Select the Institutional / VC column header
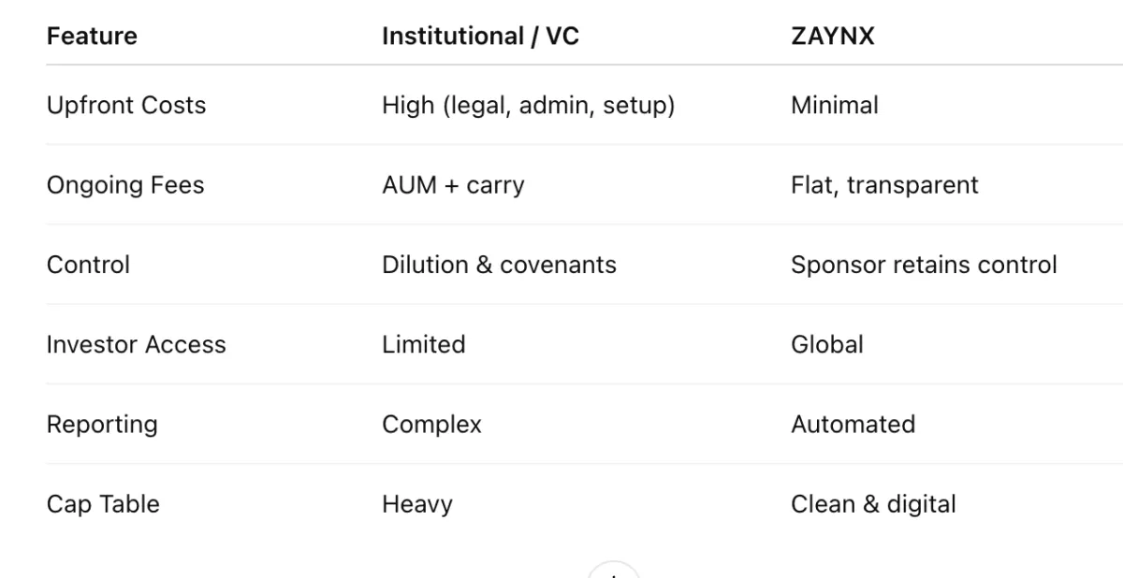This screenshot has width=1123, height=578. (x=480, y=36)
